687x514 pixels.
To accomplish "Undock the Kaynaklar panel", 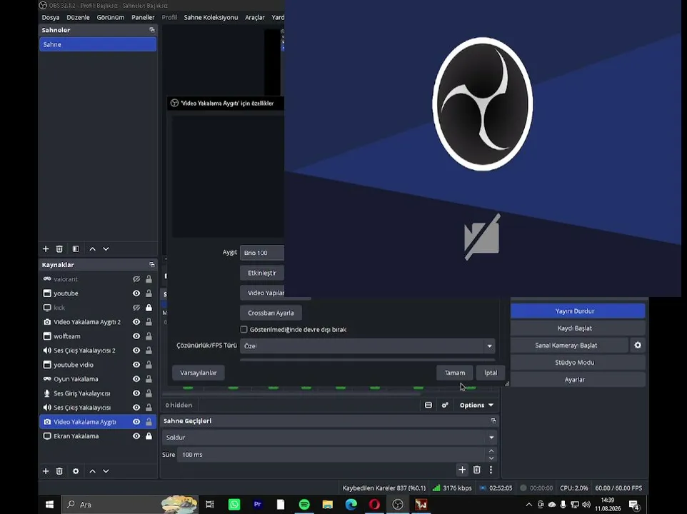I will tap(152, 264).
